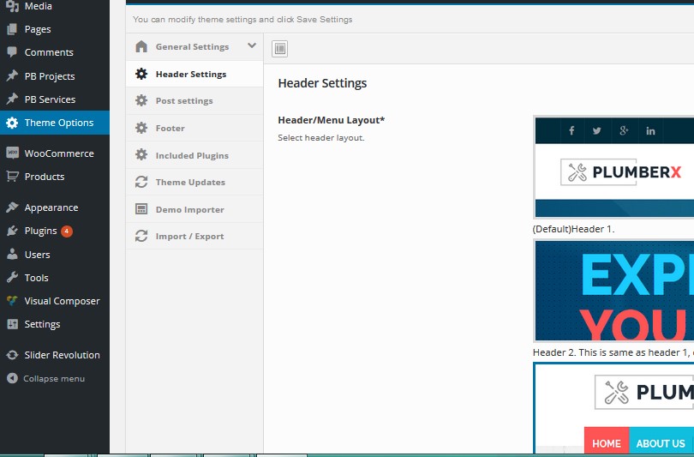Click the expand all sections toolbar icon
This screenshot has height=457, width=694.
[x=279, y=49]
